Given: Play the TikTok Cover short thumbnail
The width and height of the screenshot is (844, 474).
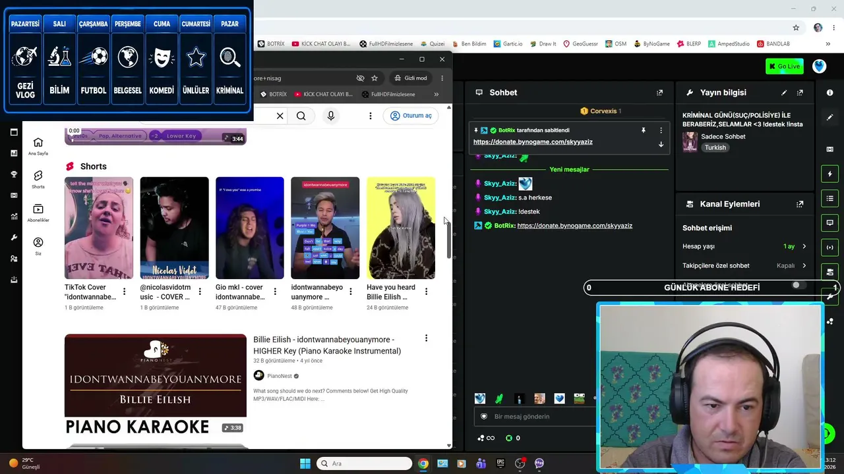Looking at the screenshot, I should pos(99,228).
